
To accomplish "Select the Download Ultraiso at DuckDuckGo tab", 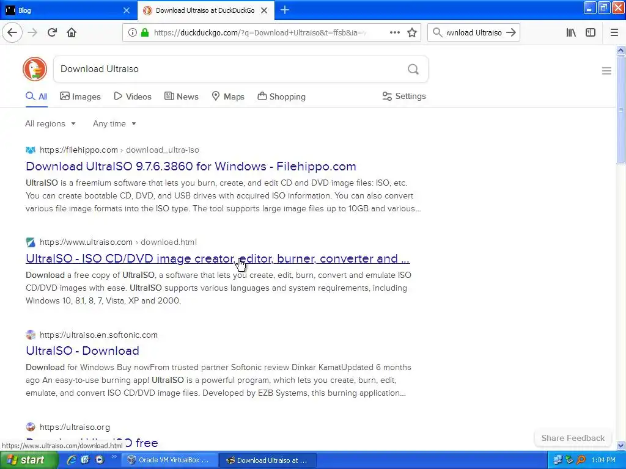I will click(x=205, y=10).
